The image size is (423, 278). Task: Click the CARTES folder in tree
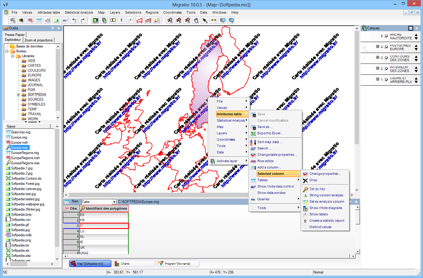point(34,66)
